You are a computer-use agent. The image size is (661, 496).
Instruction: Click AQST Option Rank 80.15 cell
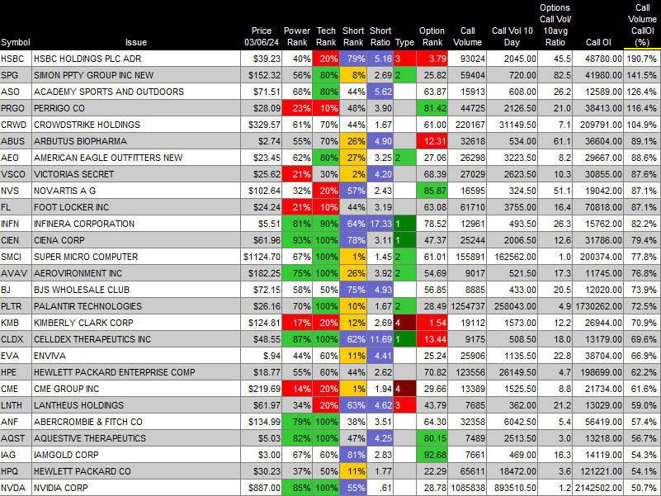pyautogui.click(x=432, y=437)
